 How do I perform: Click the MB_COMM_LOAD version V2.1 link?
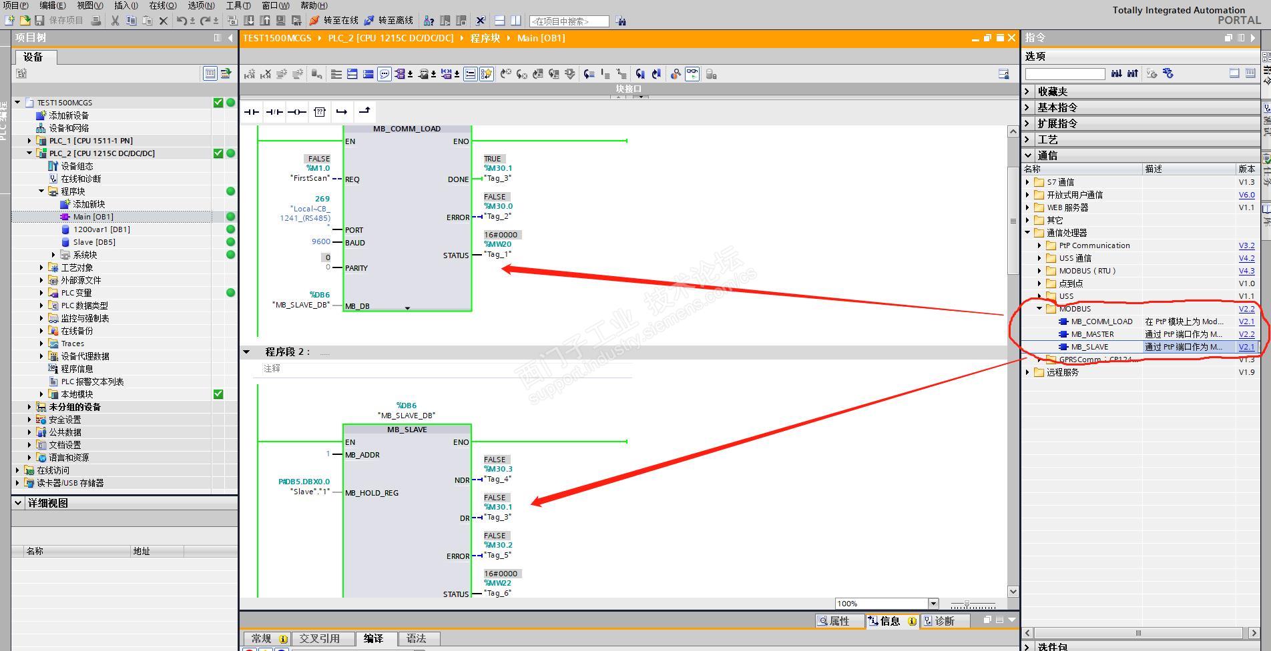pyautogui.click(x=1246, y=321)
